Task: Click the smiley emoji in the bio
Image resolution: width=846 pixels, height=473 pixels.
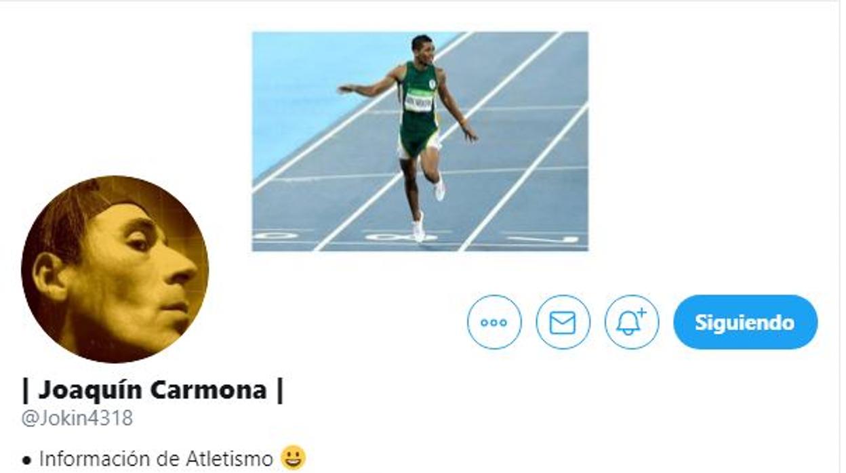Action: point(293,458)
